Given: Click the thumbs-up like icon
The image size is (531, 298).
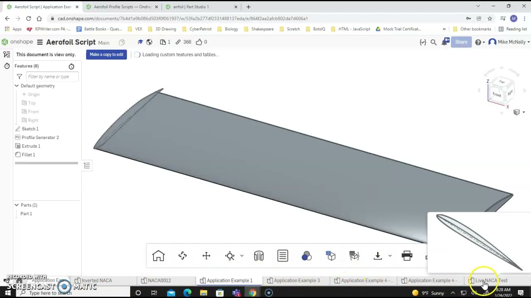Looking at the screenshot, I should coord(201,42).
